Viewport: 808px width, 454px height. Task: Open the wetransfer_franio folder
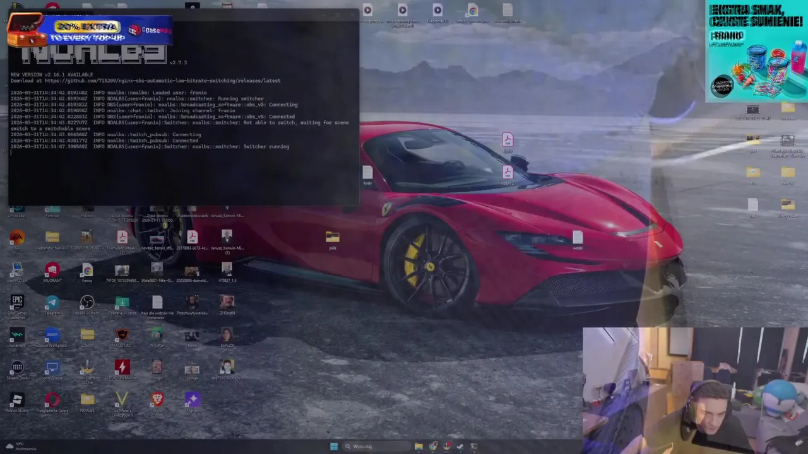pyautogui.click(x=52, y=240)
